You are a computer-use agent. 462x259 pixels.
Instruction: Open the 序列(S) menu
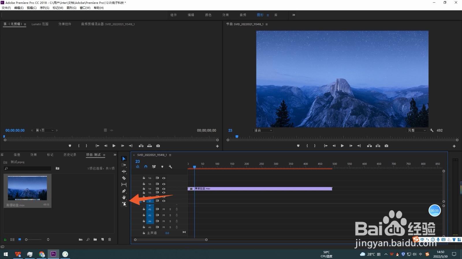click(44, 8)
